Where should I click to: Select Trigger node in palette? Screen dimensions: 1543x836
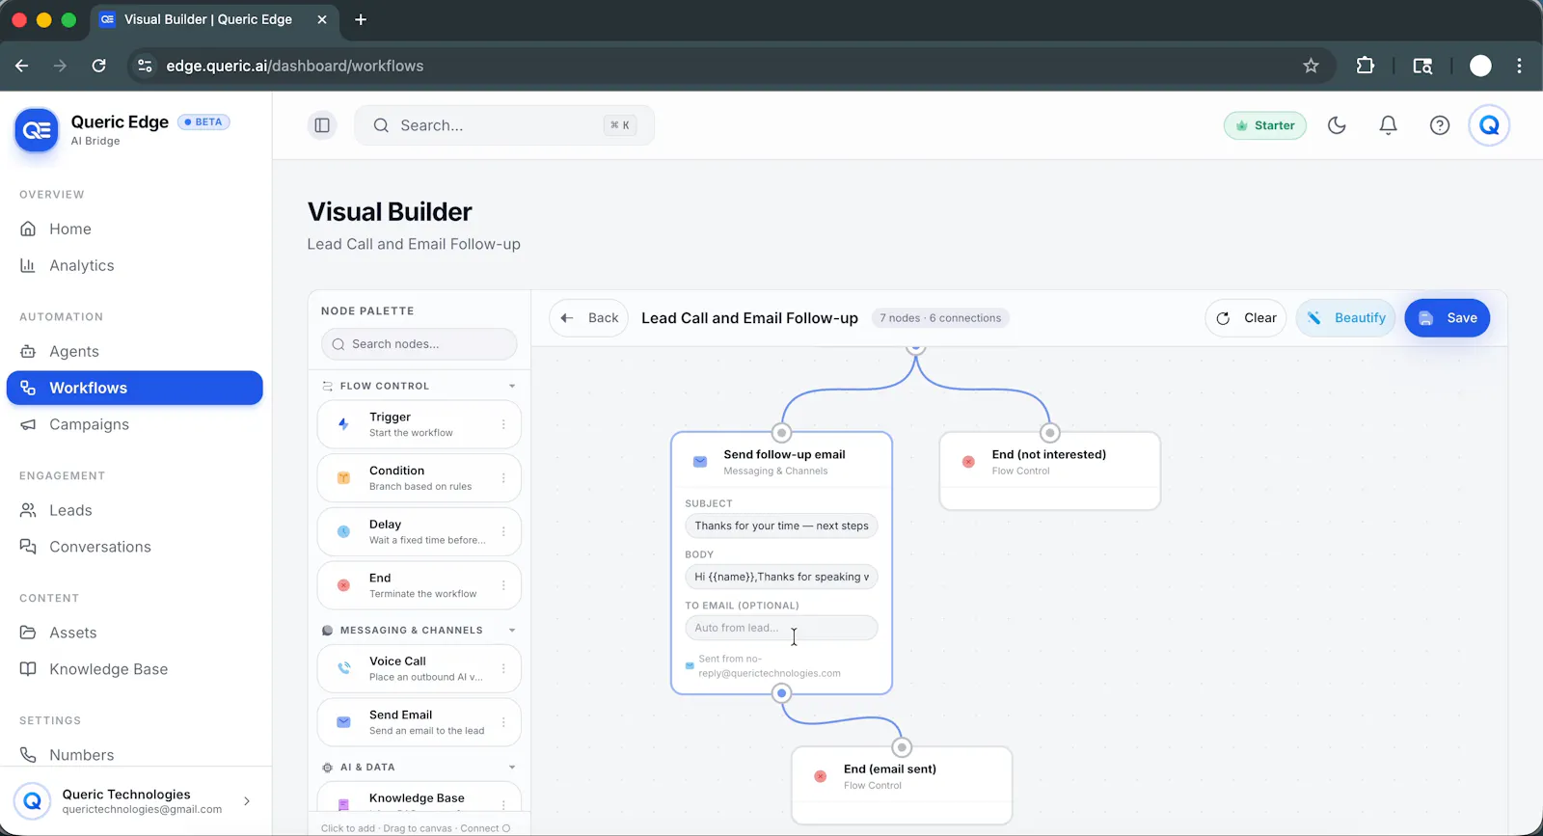(x=419, y=424)
